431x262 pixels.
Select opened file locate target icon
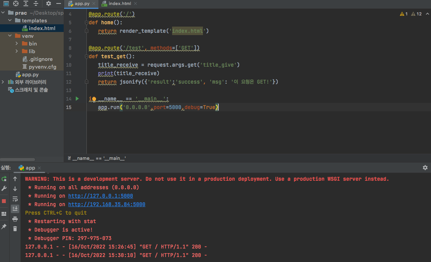click(x=16, y=3)
